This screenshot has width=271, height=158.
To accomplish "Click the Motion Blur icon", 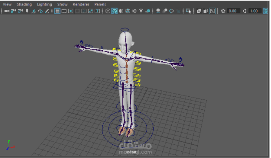I will (165, 11).
